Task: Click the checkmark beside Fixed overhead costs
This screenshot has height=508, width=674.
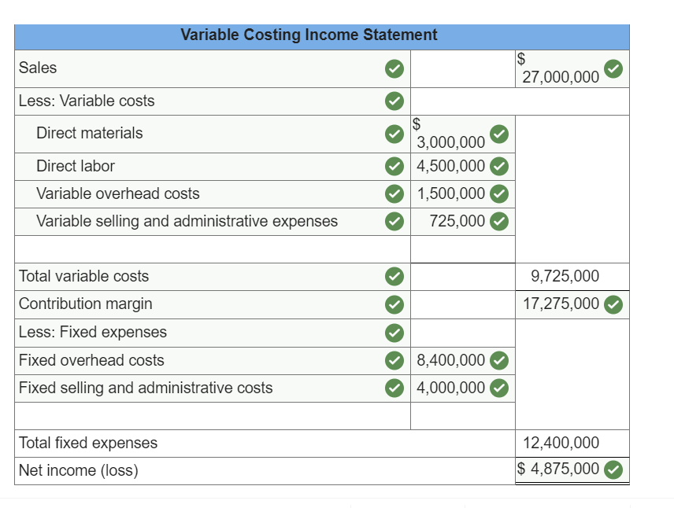Action: point(394,360)
